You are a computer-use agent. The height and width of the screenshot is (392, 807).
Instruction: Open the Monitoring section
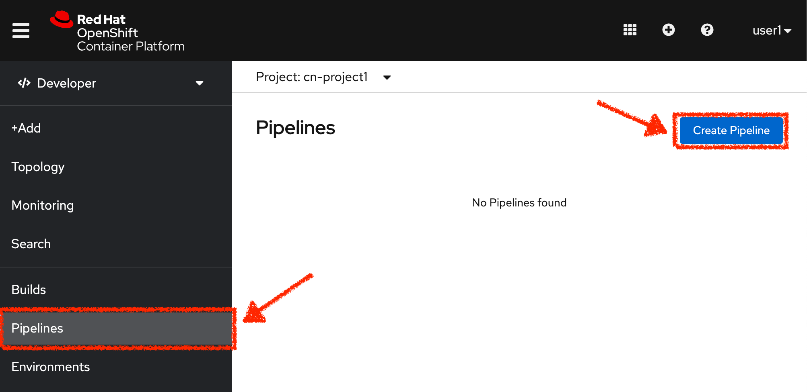42,205
